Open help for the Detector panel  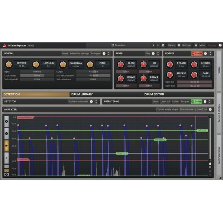pyautogui.click(x=91, y=101)
